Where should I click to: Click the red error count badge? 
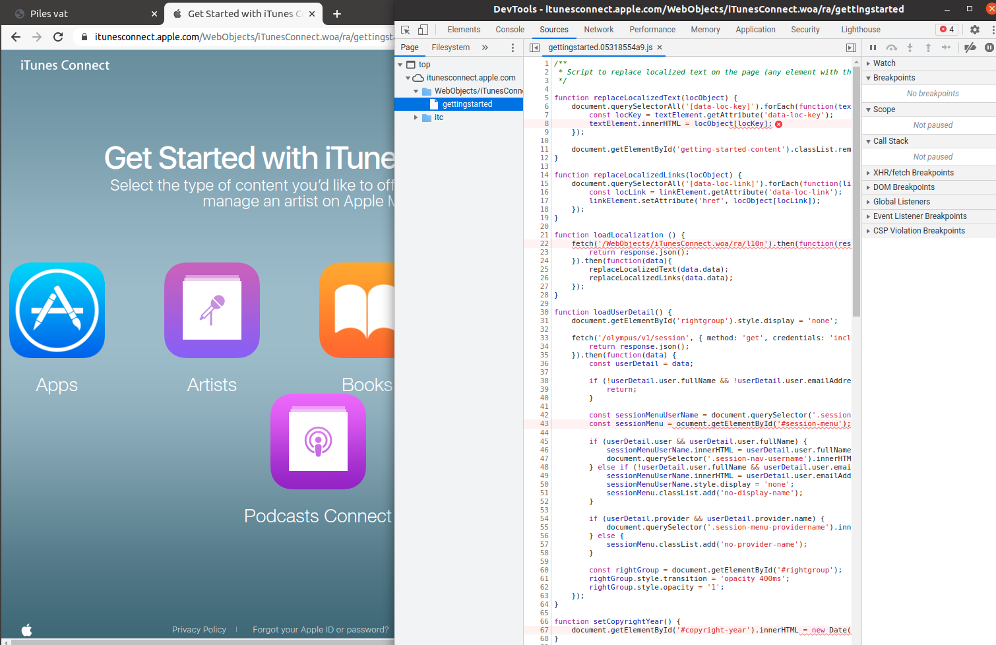click(947, 30)
